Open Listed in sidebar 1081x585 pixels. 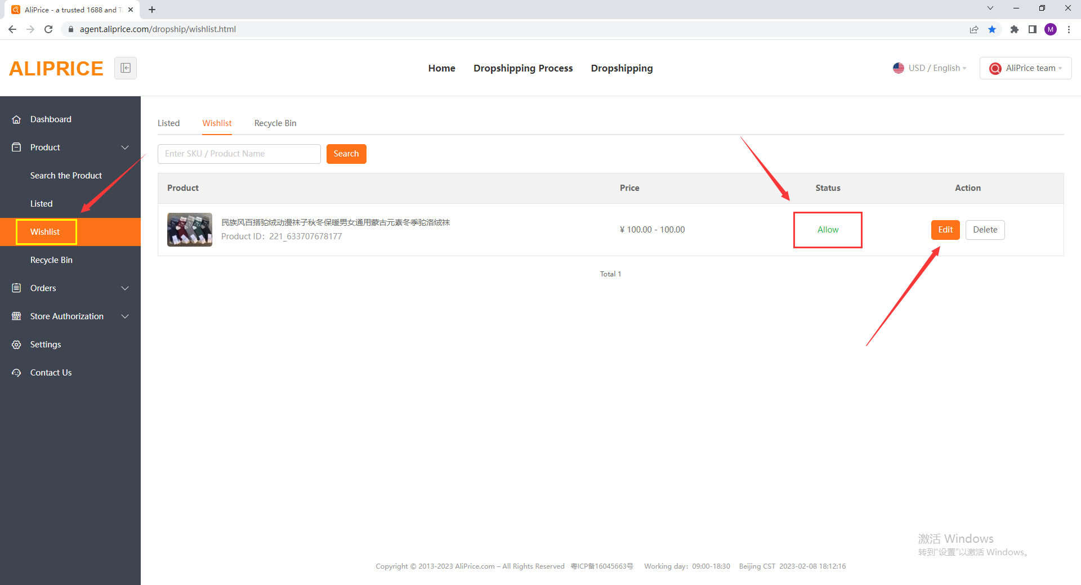tap(42, 204)
